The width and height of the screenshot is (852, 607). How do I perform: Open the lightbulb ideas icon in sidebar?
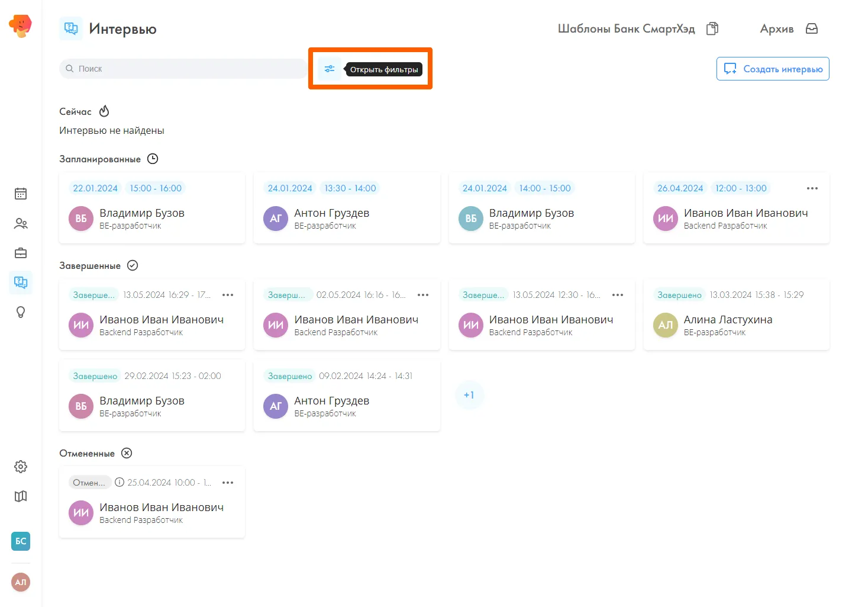pos(21,312)
